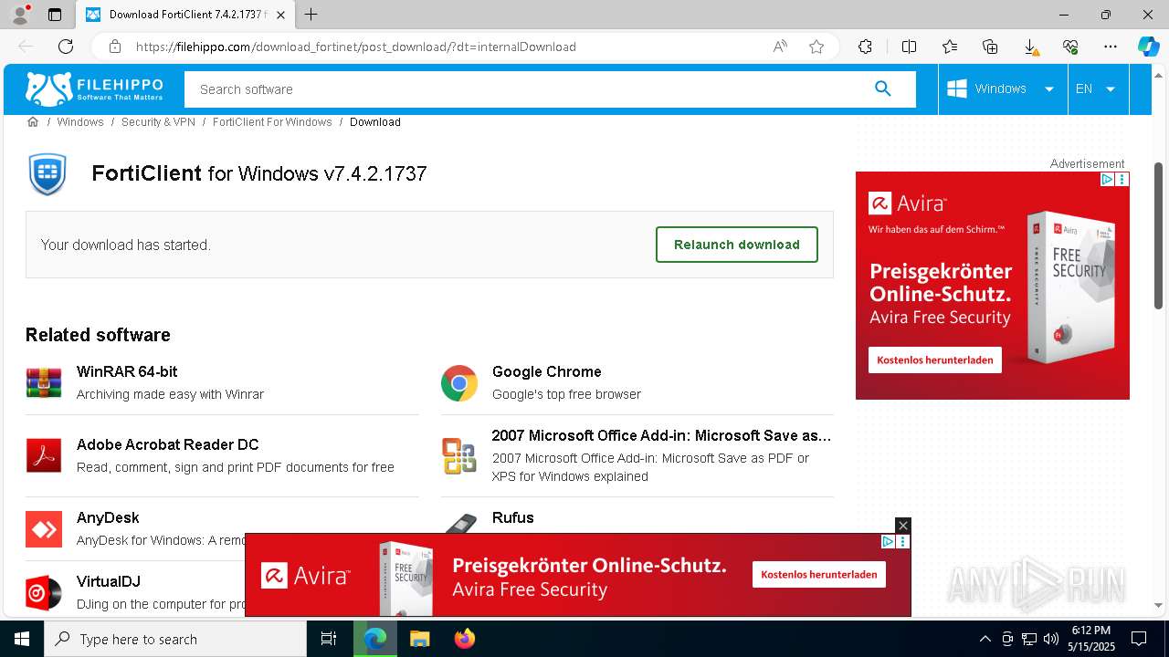The width and height of the screenshot is (1169, 657).
Task: Open the Windows Start menu
Action: tap(22, 639)
